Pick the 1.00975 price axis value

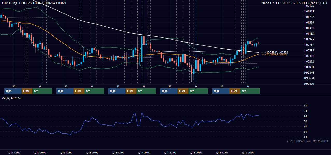[x=309, y=39]
